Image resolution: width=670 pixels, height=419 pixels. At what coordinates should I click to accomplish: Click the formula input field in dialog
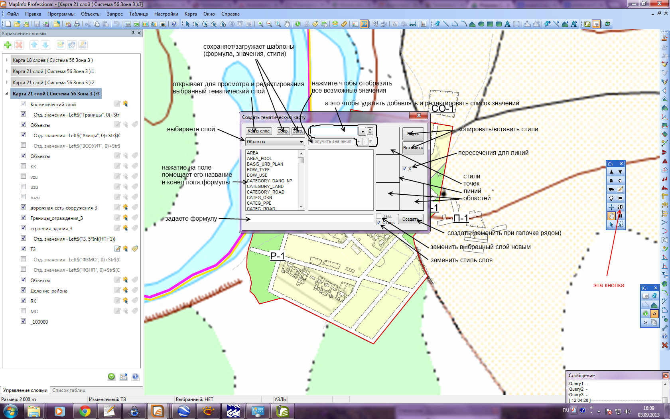(309, 219)
